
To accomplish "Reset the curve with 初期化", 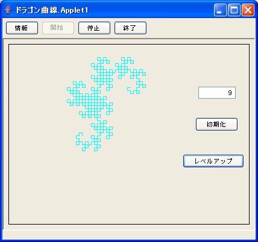I will point(216,125).
